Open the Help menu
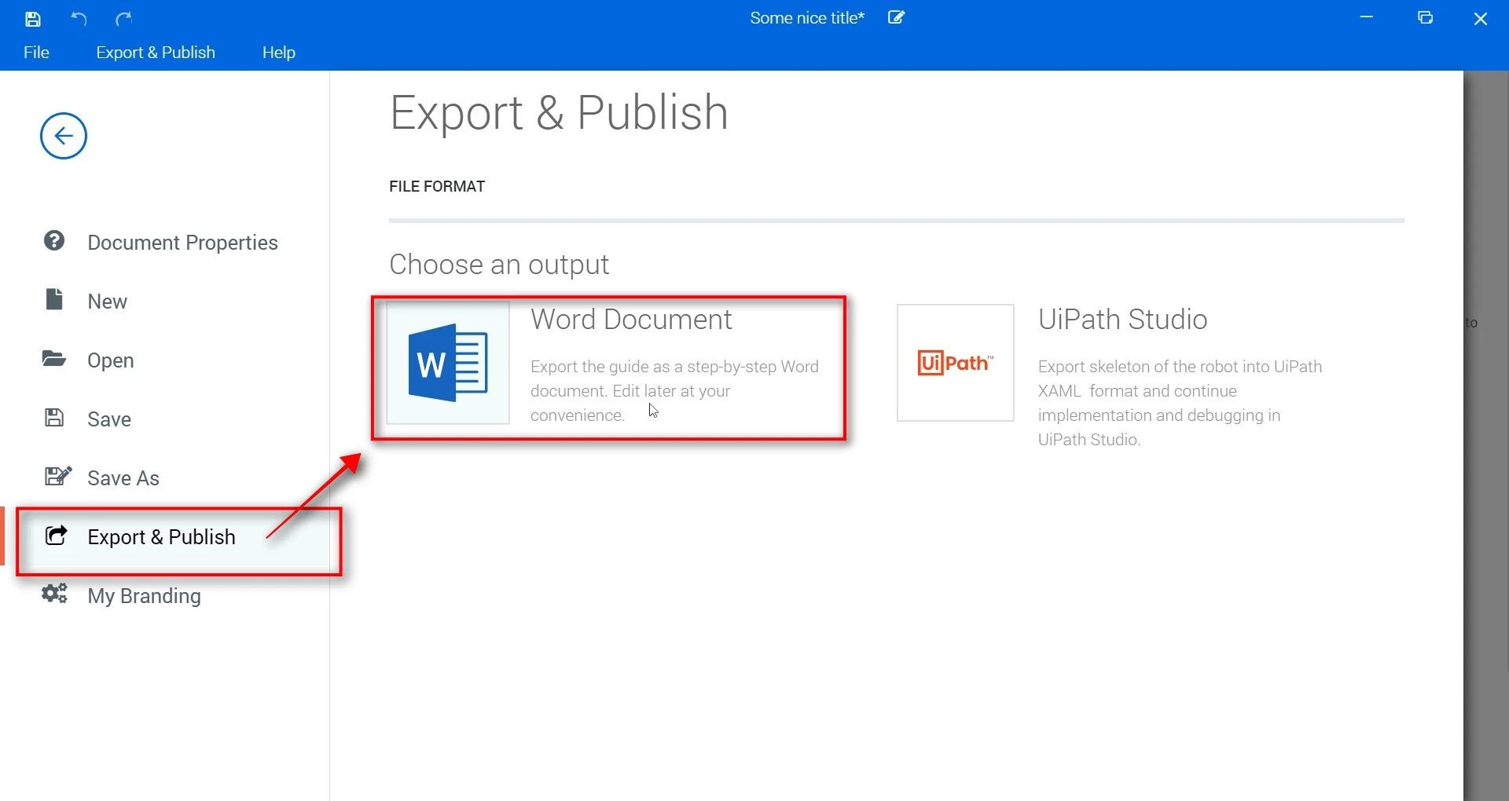 (279, 53)
